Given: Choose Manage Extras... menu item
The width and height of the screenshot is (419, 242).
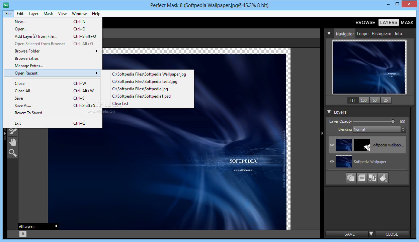Looking at the screenshot, I should tap(52, 66).
